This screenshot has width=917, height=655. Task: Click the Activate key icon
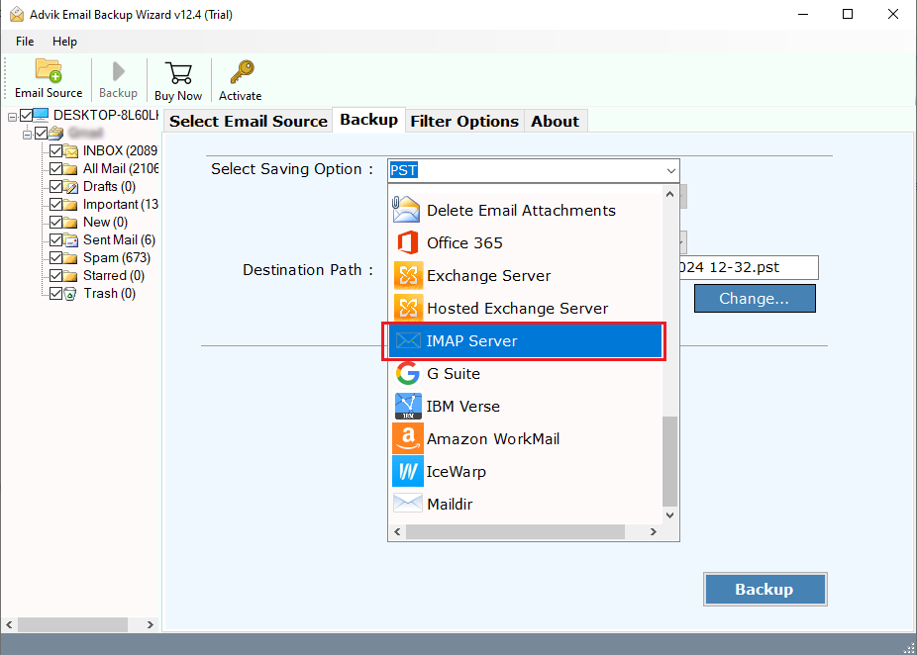pyautogui.click(x=242, y=72)
